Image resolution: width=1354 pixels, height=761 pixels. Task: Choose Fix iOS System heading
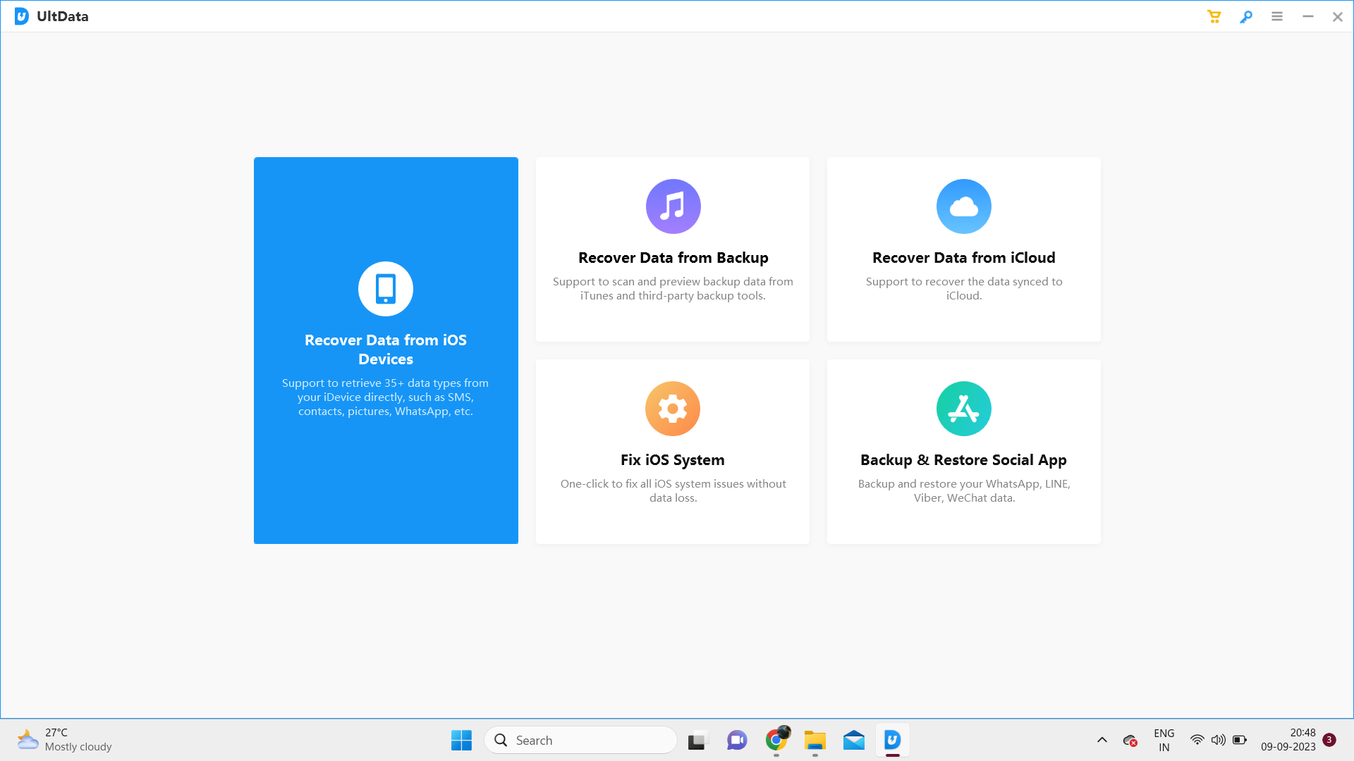673,460
